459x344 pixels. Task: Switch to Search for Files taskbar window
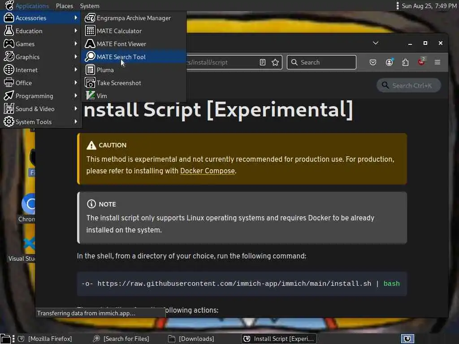coord(121,339)
